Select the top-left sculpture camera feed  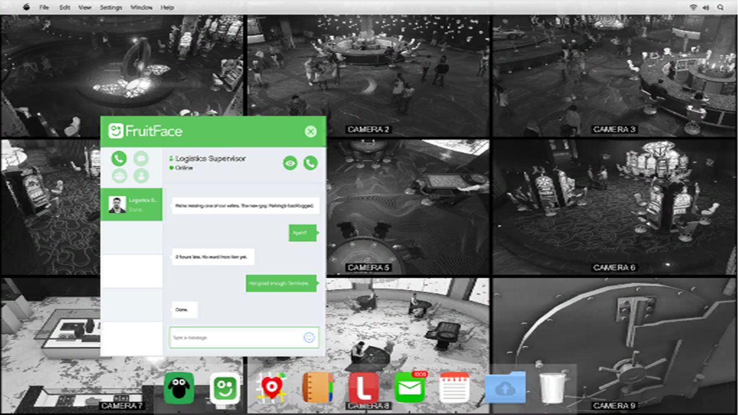tap(122, 66)
